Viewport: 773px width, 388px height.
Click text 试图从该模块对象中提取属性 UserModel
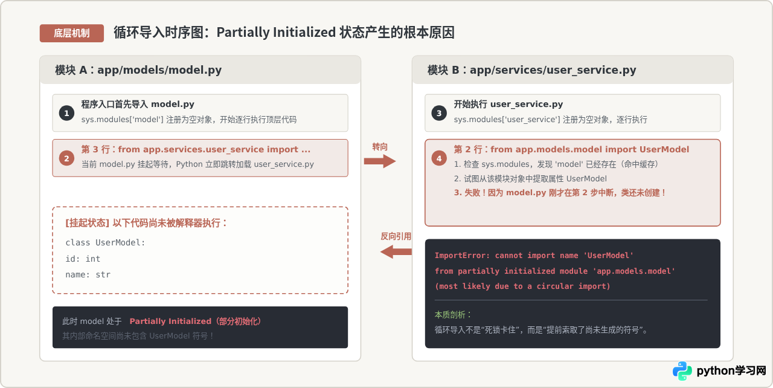(530, 179)
